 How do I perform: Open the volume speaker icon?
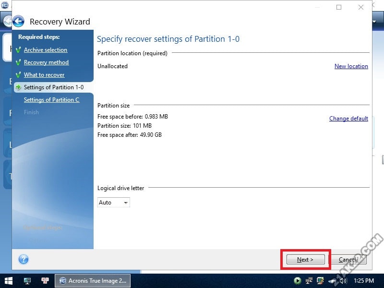click(343, 281)
